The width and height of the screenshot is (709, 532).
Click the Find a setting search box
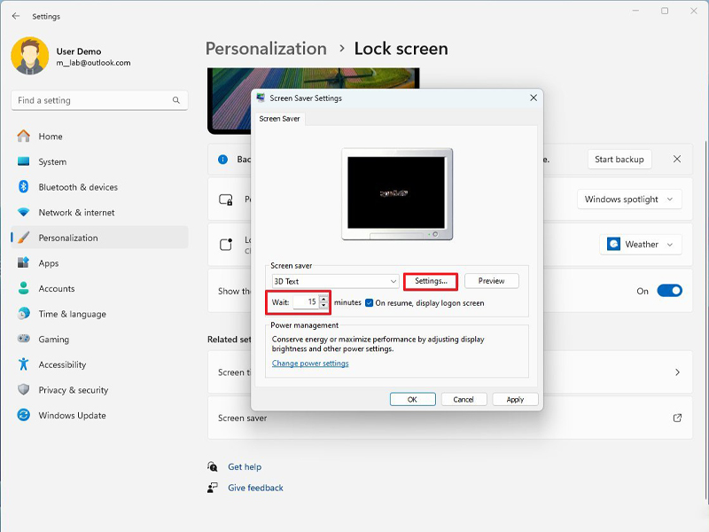click(x=99, y=100)
